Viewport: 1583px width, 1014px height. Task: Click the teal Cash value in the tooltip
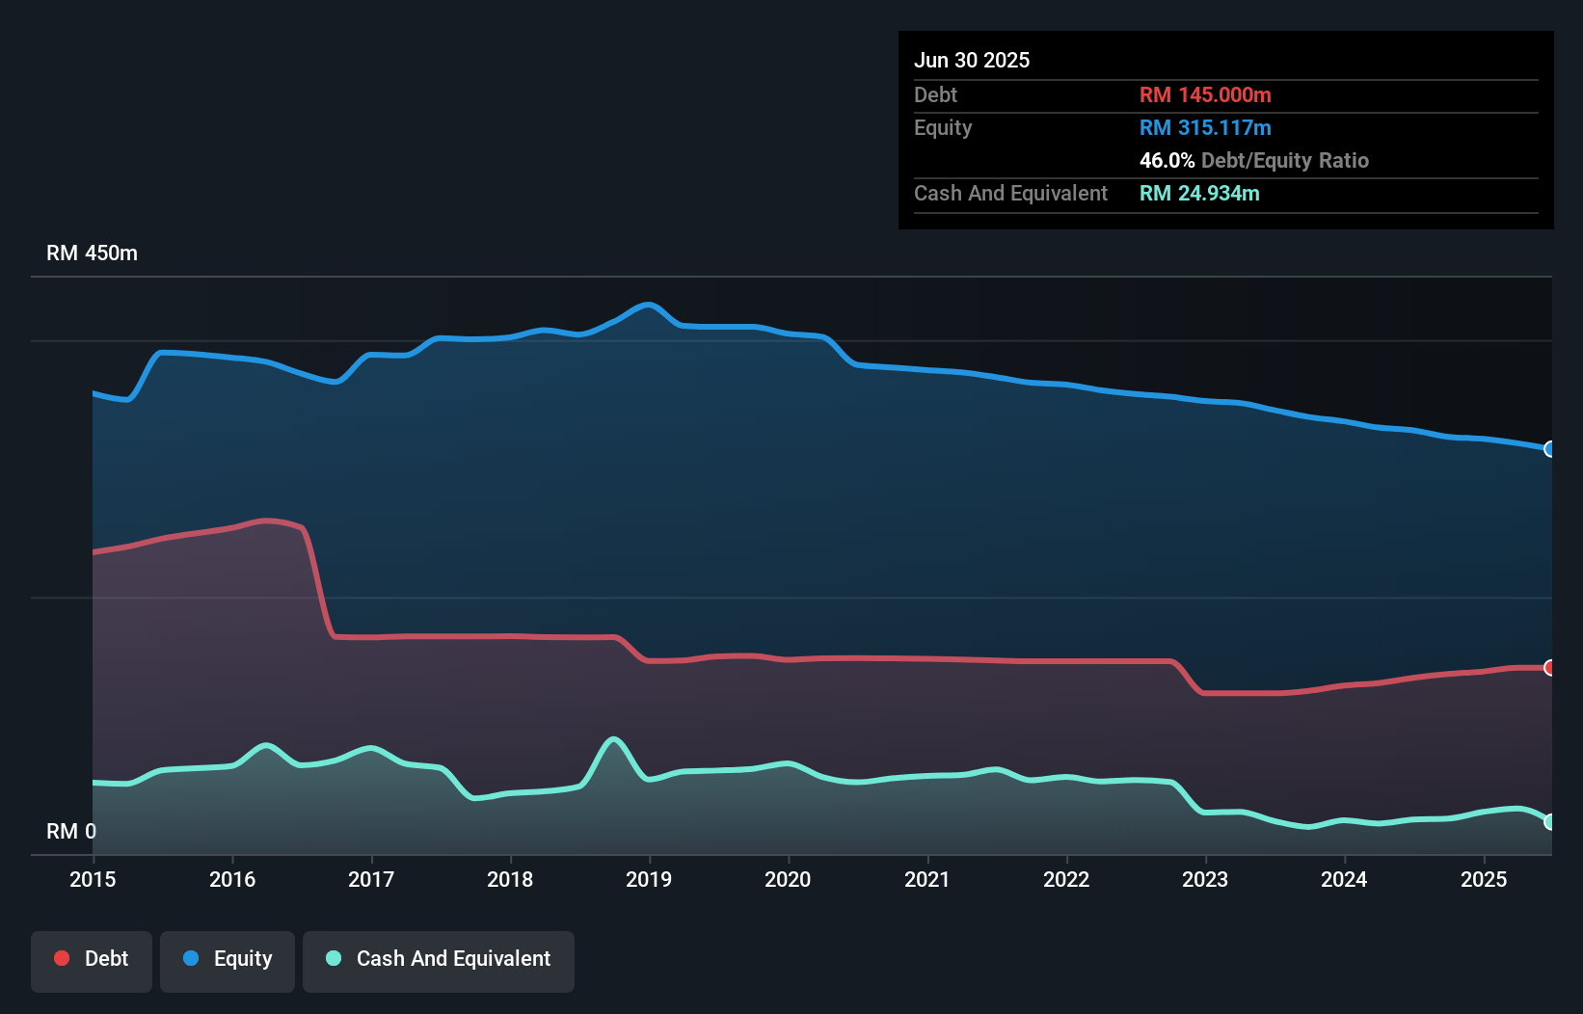click(x=1199, y=193)
